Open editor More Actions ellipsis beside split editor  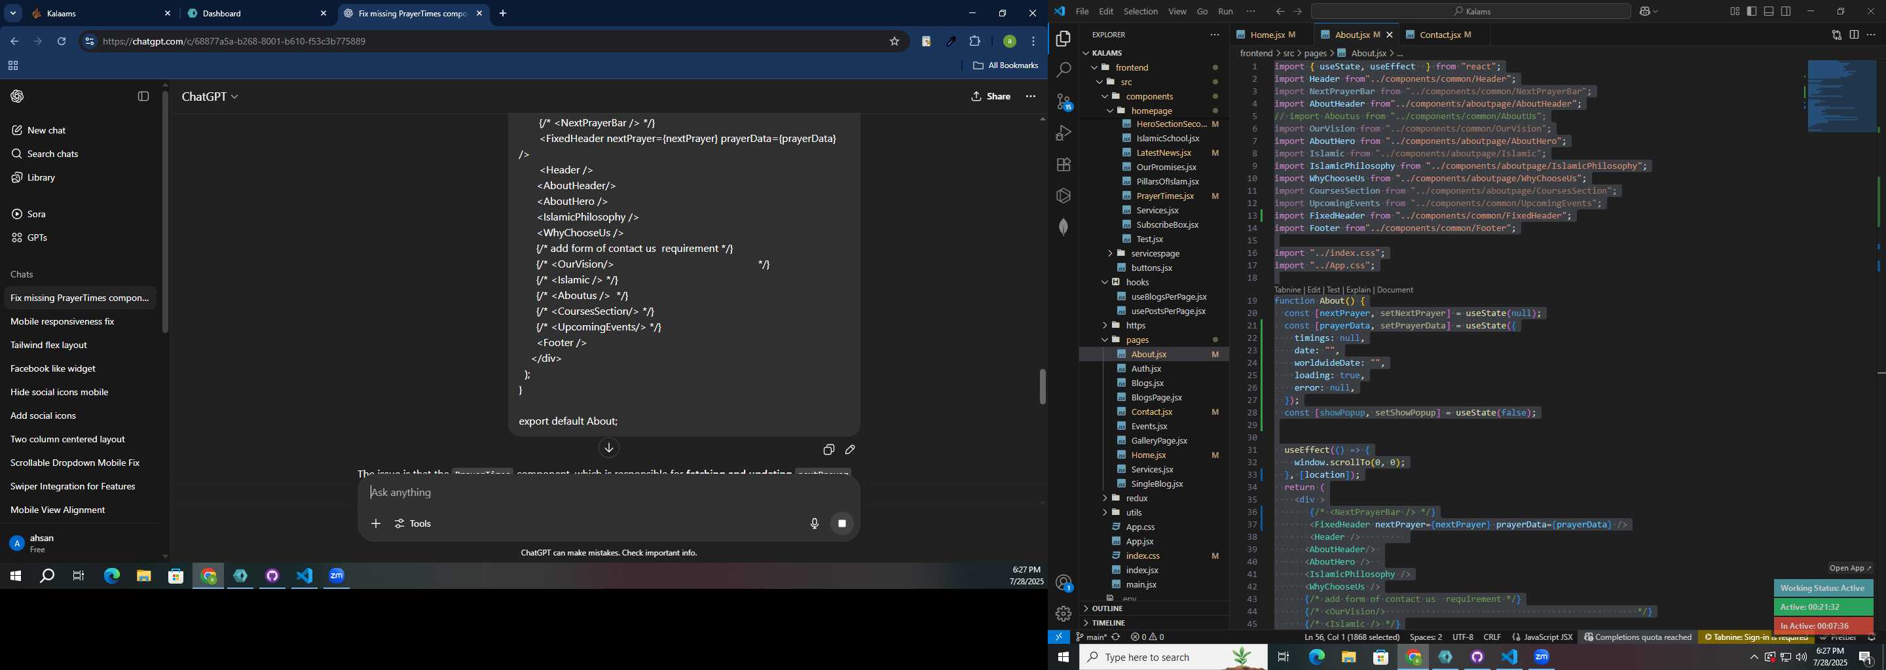(1872, 35)
